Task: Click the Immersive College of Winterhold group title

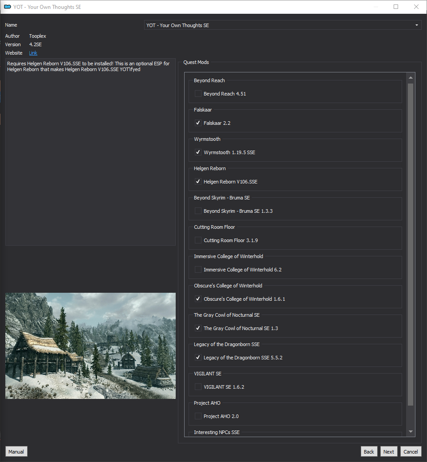Action: [229, 256]
